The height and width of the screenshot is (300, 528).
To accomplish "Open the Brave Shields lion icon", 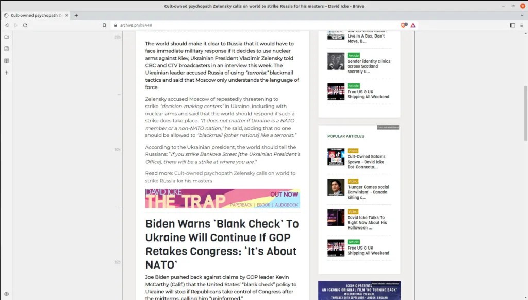I will pos(403,25).
